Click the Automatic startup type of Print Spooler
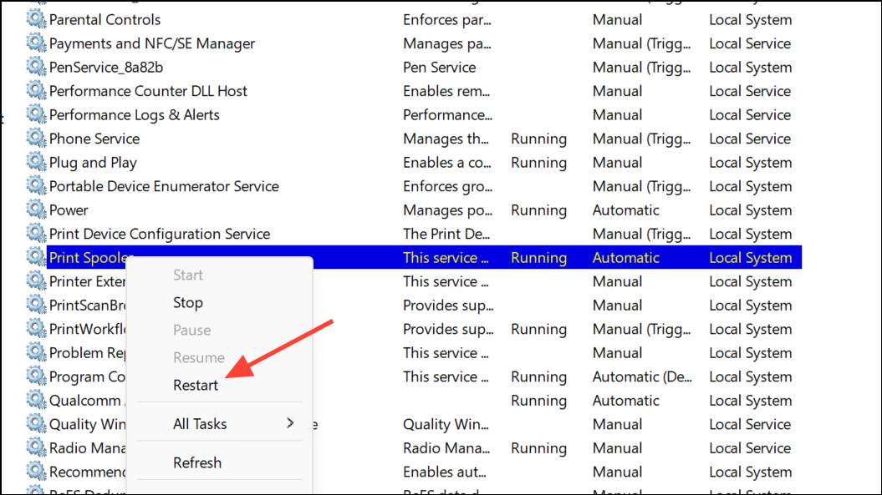This screenshot has height=495, width=882. click(625, 258)
